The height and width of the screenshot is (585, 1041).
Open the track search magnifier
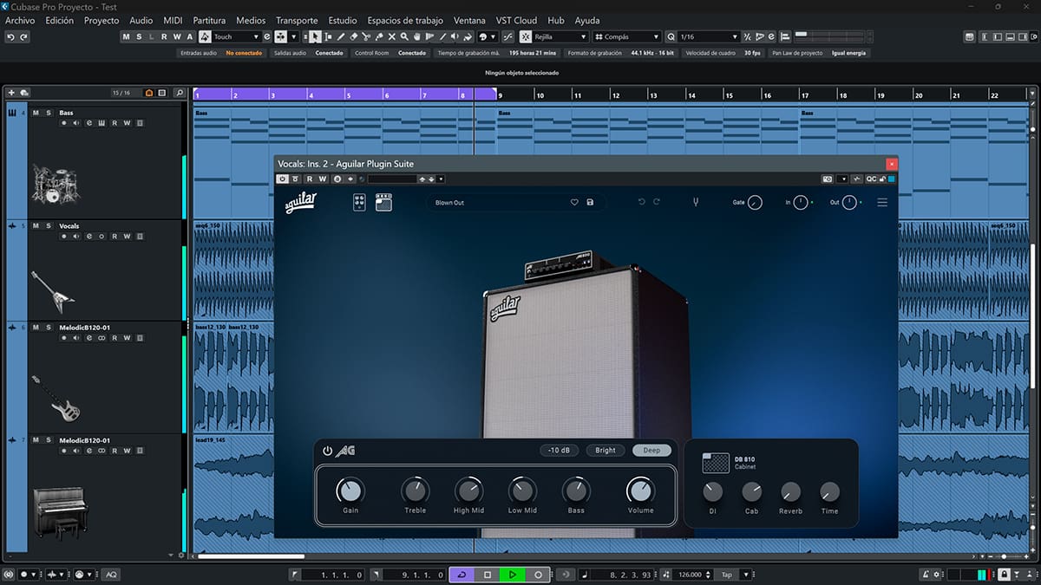tap(179, 93)
